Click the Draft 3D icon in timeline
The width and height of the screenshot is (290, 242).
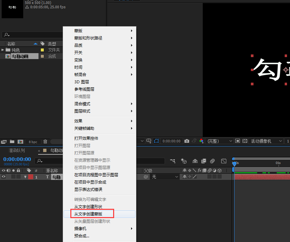point(183,161)
